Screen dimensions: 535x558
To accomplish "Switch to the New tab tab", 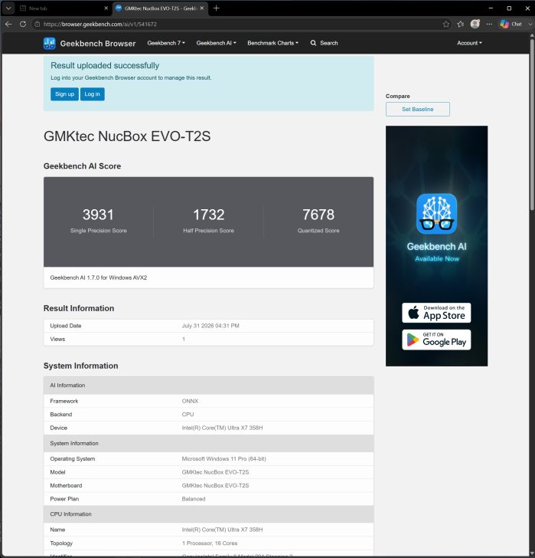I will pos(64,8).
